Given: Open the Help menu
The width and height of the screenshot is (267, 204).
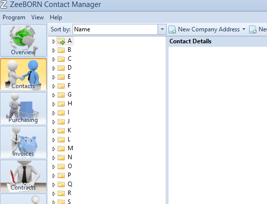Looking at the screenshot, I should (x=56, y=17).
